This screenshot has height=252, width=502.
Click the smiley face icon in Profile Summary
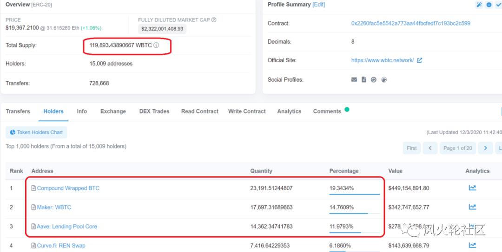tap(489, 5)
